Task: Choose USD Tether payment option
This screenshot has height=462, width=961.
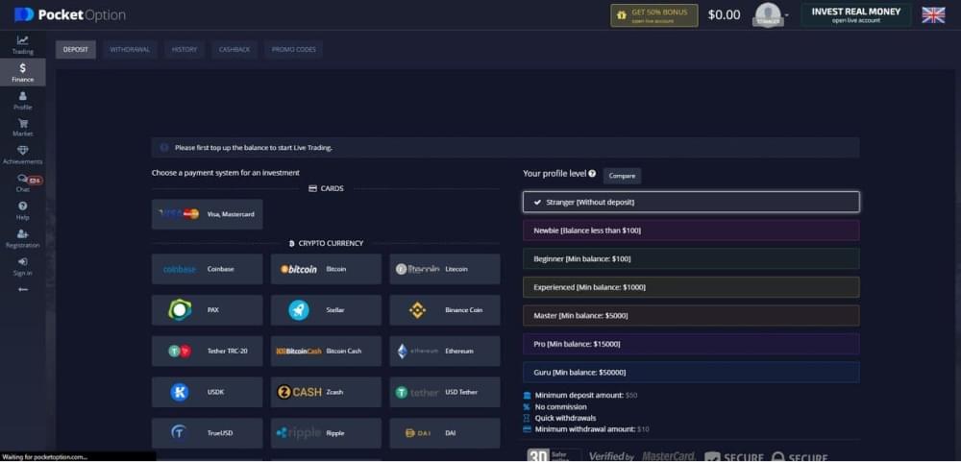Action: pos(445,392)
